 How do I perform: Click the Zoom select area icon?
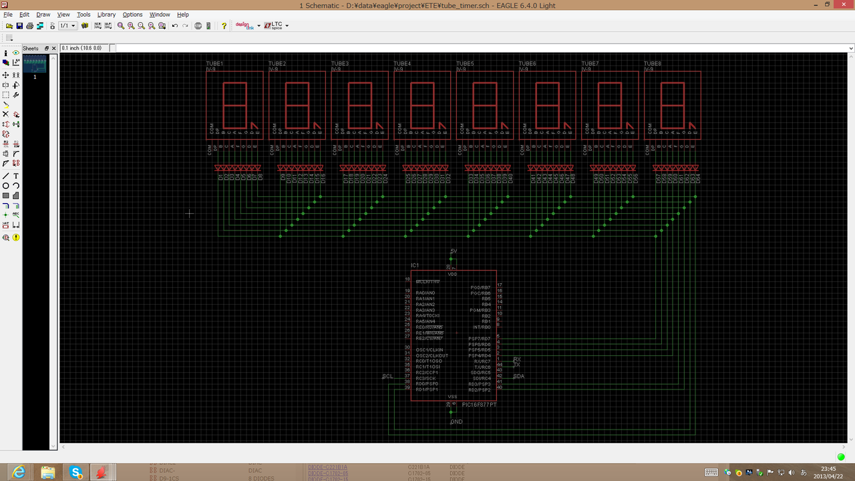coord(162,26)
